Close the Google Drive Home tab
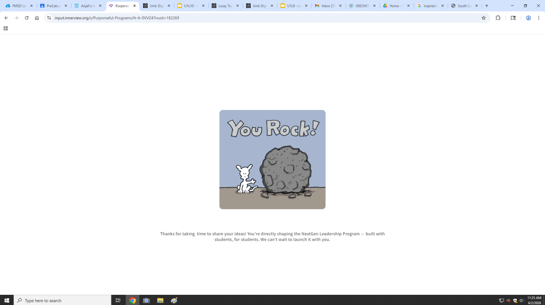Viewport: 545px width, 305px height. tap(409, 6)
